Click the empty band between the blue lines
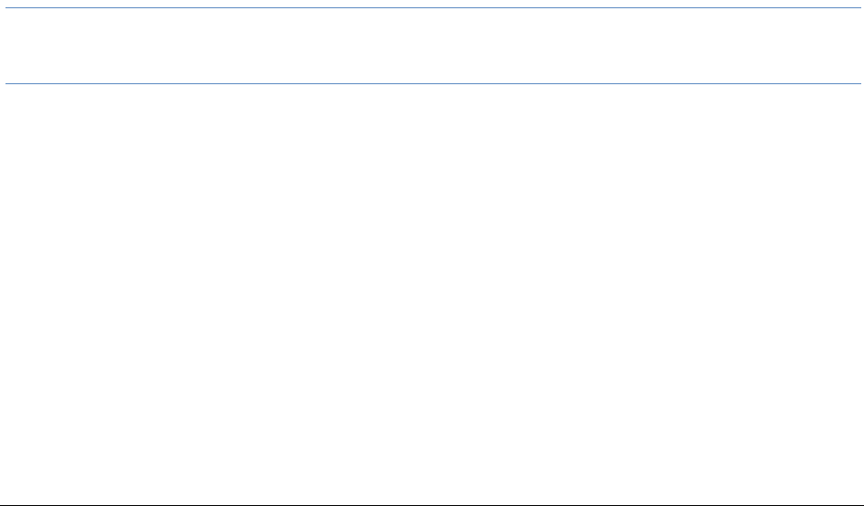Viewport: 864px width, 506px height. coord(432,46)
